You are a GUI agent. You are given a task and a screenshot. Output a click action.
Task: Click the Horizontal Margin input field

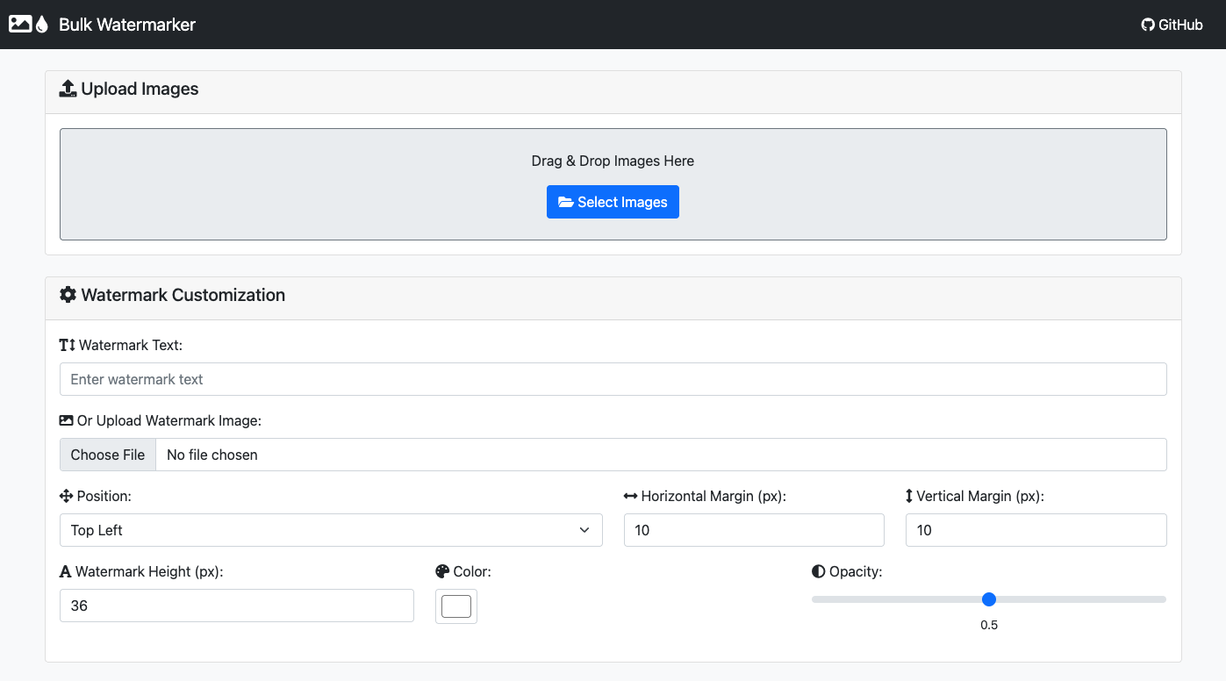click(754, 530)
